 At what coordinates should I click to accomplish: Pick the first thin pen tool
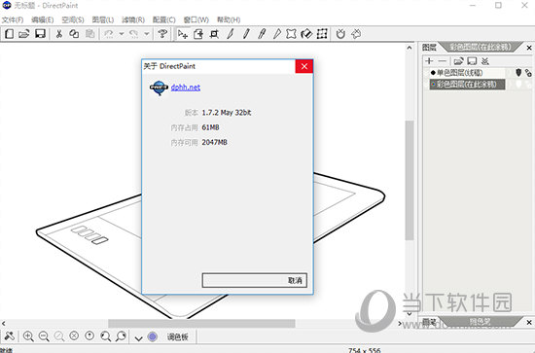[x=231, y=34]
